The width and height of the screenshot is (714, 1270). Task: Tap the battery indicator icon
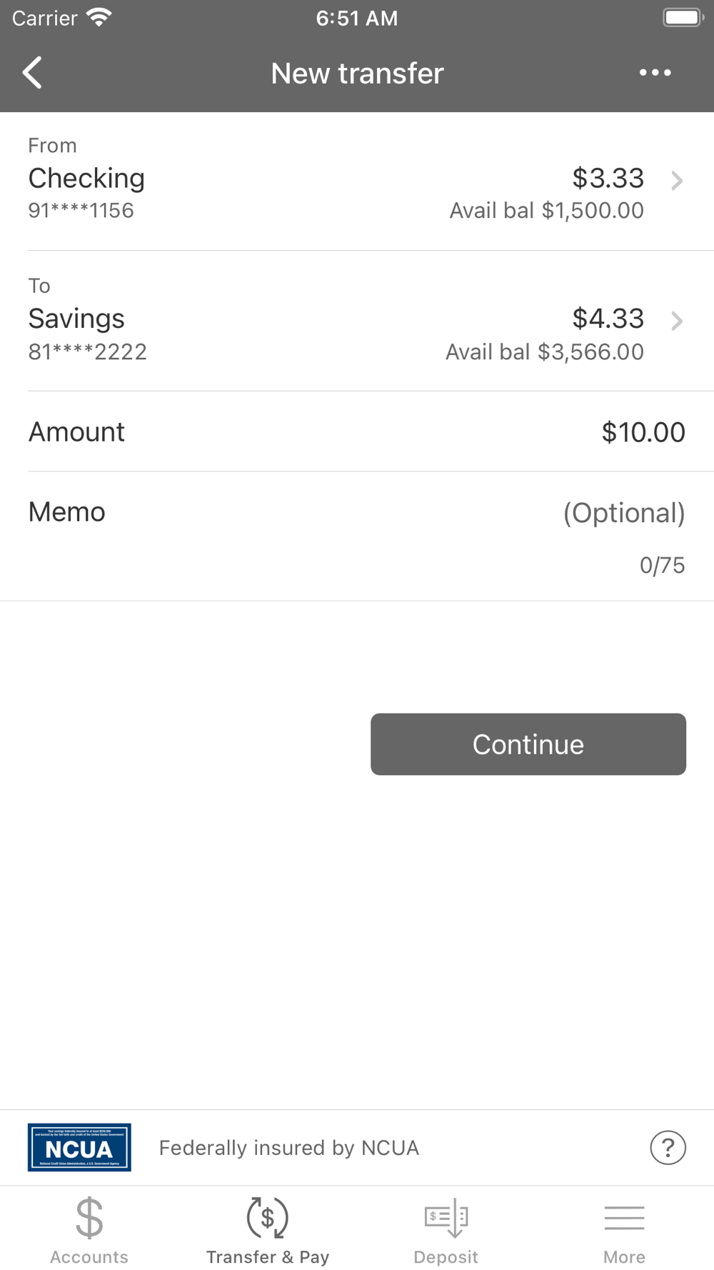click(x=682, y=18)
